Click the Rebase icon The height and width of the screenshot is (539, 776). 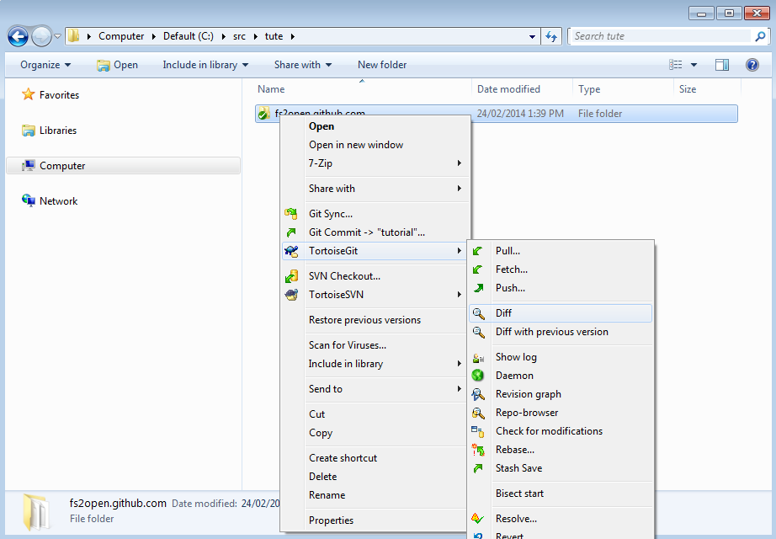coord(478,450)
